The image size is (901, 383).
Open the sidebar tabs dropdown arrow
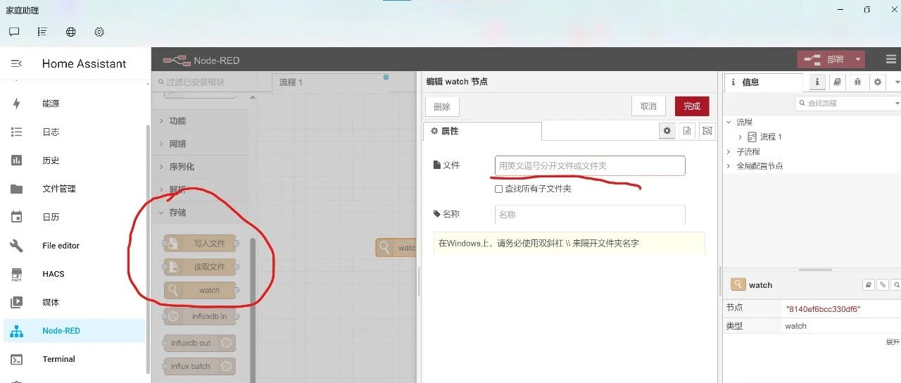point(897,82)
